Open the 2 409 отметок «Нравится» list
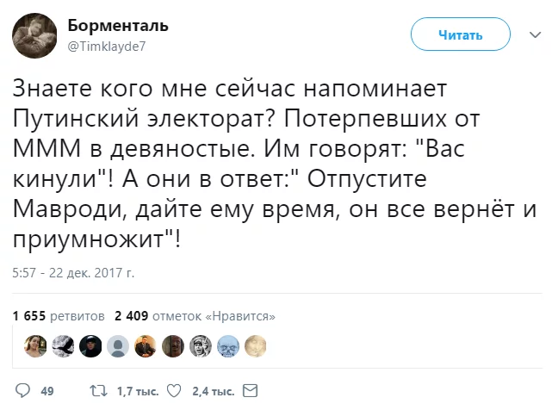The image size is (552, 410). click(x=195, y=315)
